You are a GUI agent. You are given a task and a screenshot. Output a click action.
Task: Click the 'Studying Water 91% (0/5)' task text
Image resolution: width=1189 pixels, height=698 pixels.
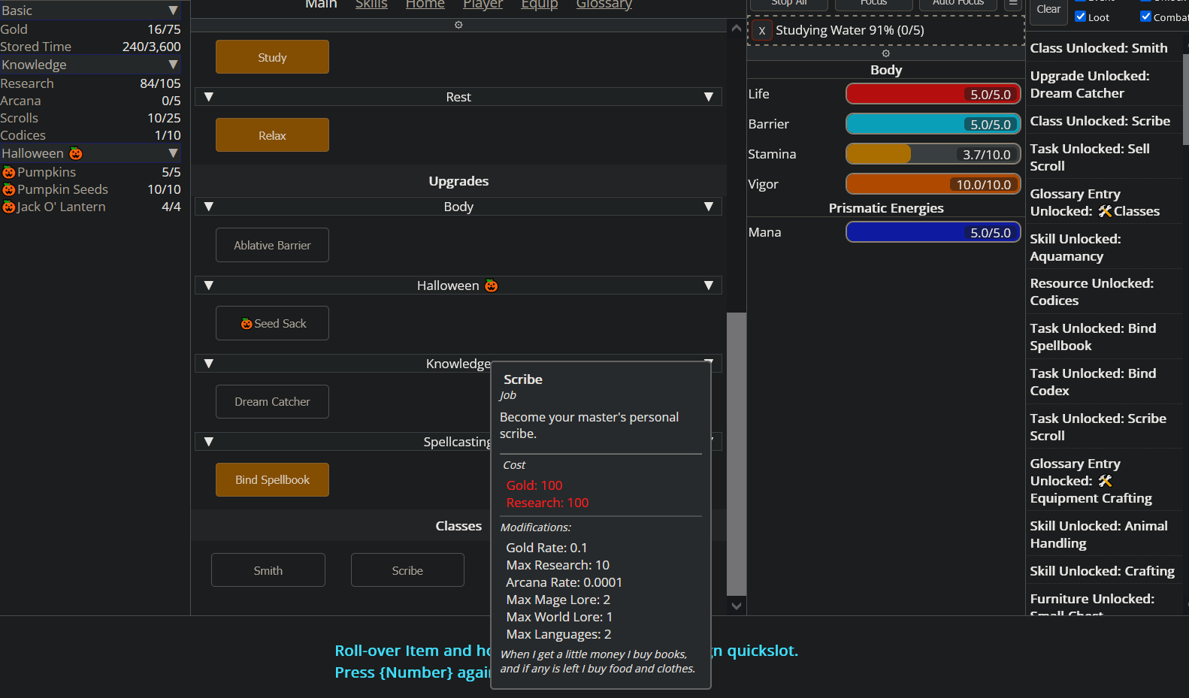850,31
